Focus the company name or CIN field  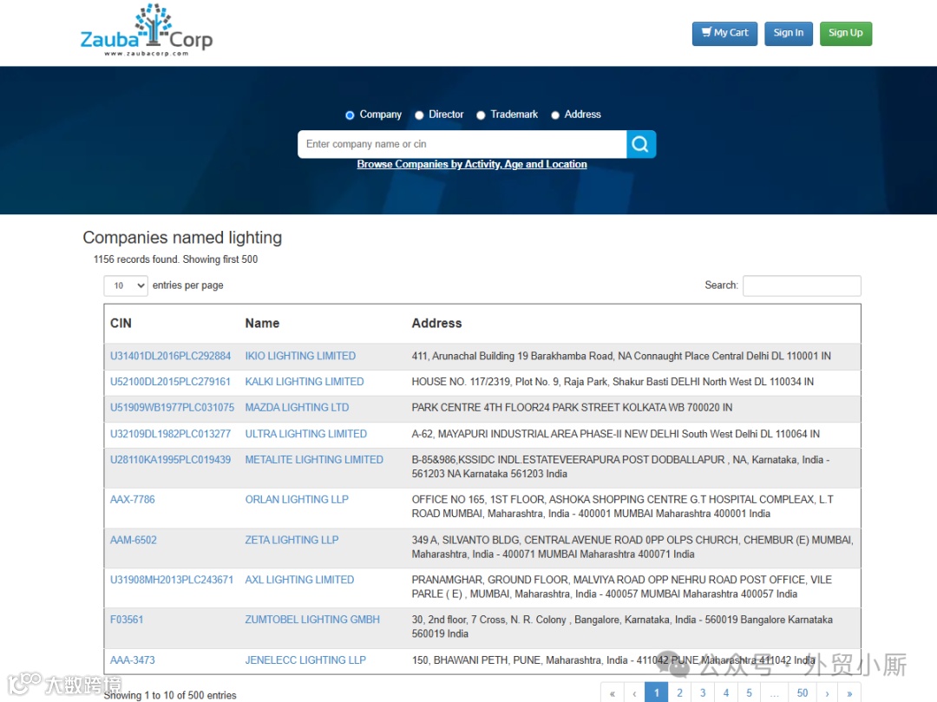click(462, 144)
